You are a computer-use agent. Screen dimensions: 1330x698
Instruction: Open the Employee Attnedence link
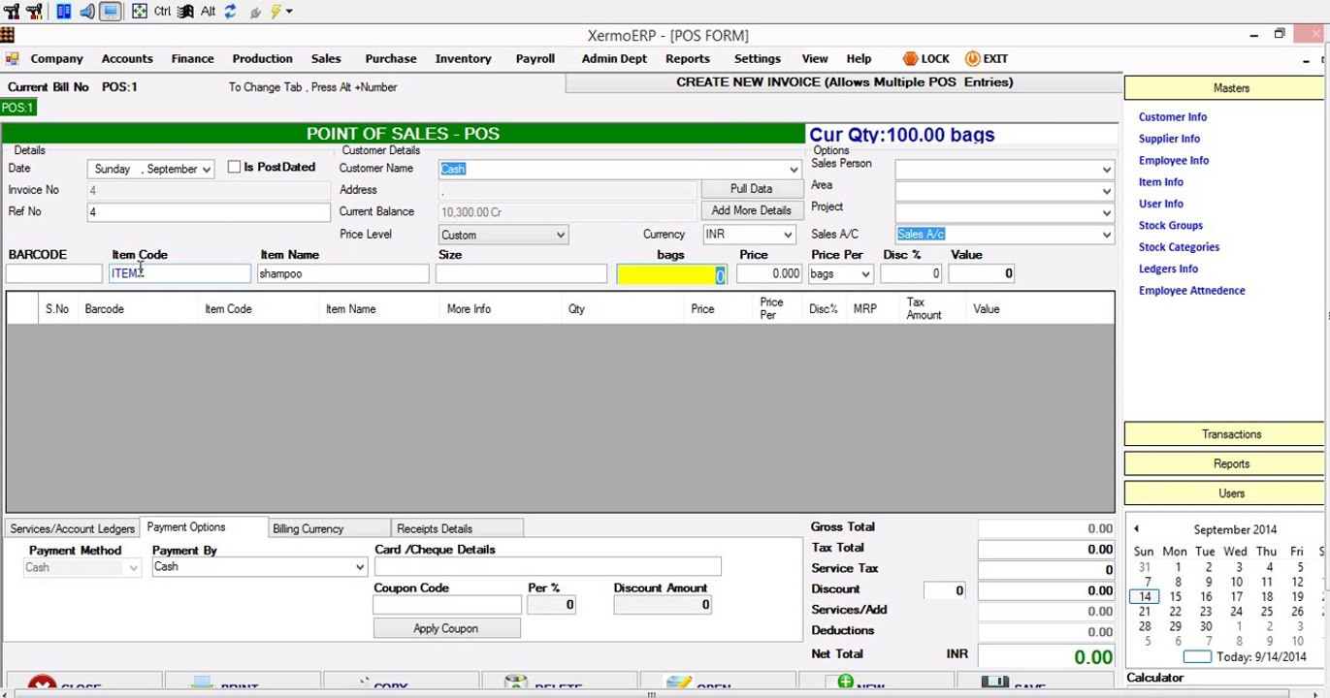(x=1191, y=290)
